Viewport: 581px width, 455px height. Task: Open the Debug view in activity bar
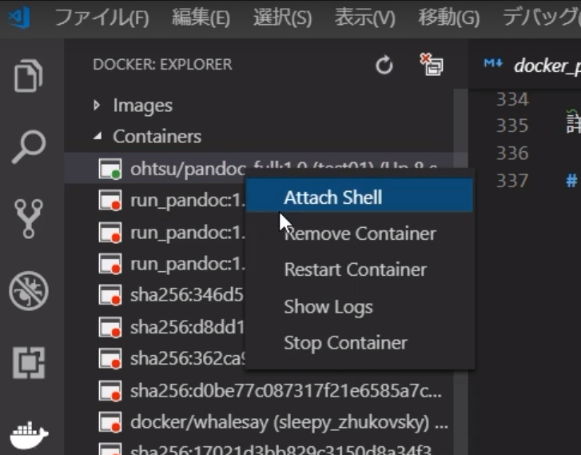[29, 291]
